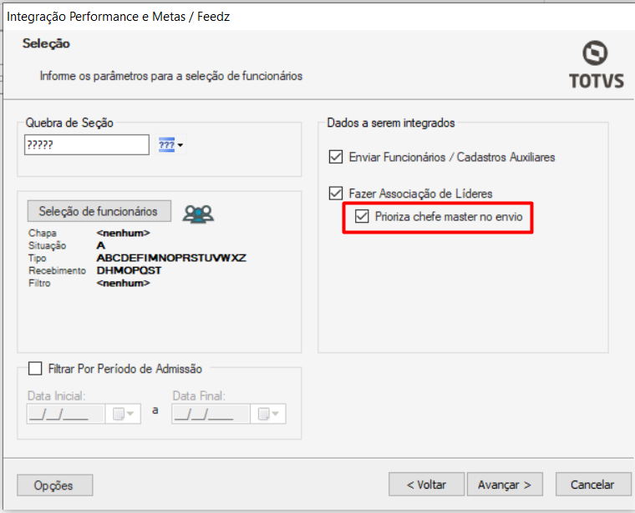Click the Seleção de funcionários button
Image resolution: width=635 pixels, height=513 pixels.
99,211
